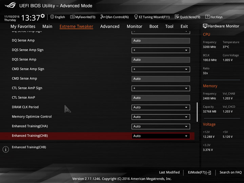Click the 12.288 V reading
The height and width of the screenshot is (183, 244).
(209, 137)
